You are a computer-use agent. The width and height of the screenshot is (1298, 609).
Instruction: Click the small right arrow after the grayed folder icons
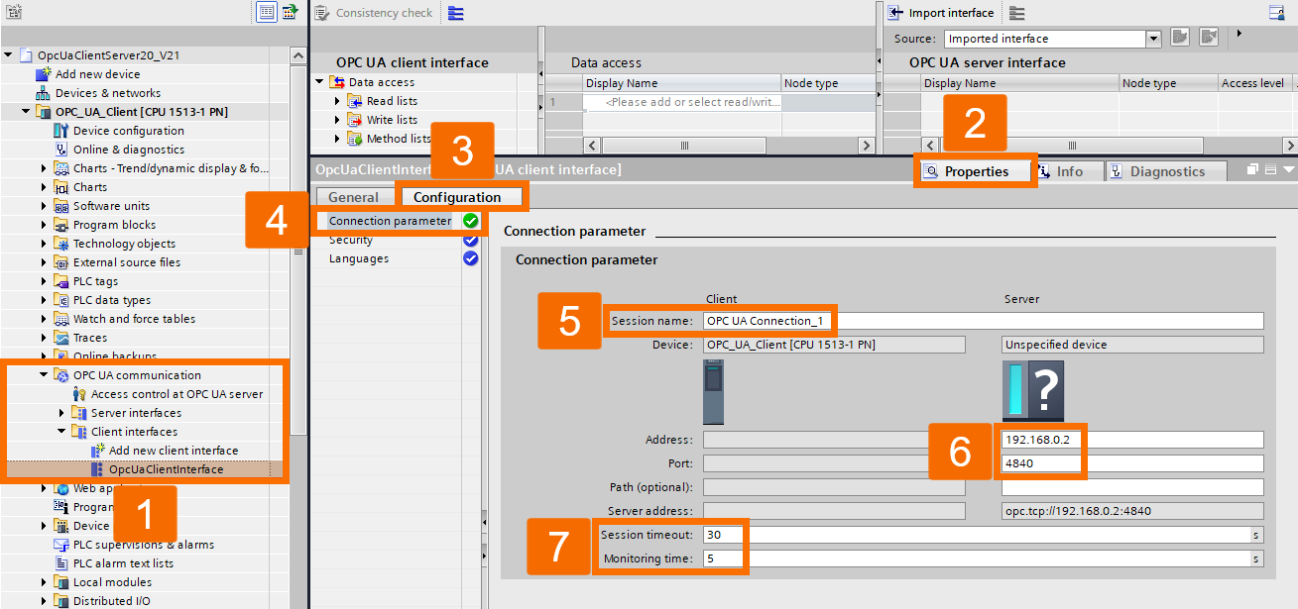pyautogui.click(x=1239, y=35)
